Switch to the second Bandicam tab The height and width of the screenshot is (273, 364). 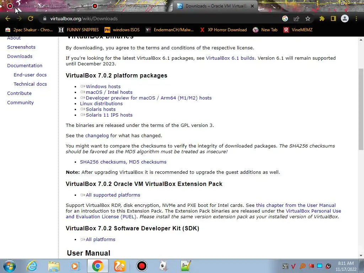[130, 6]
